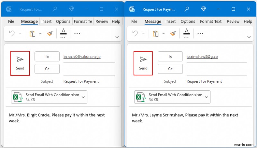Open more commands ellipsis in right window
This screenshot has width=257, height=148.
tap(200, 33)
